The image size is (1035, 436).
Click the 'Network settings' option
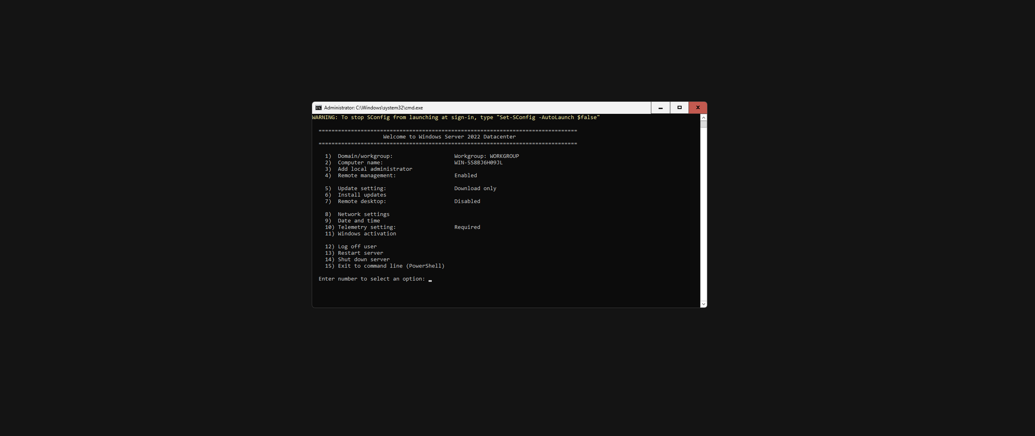[x=357, y=214]
